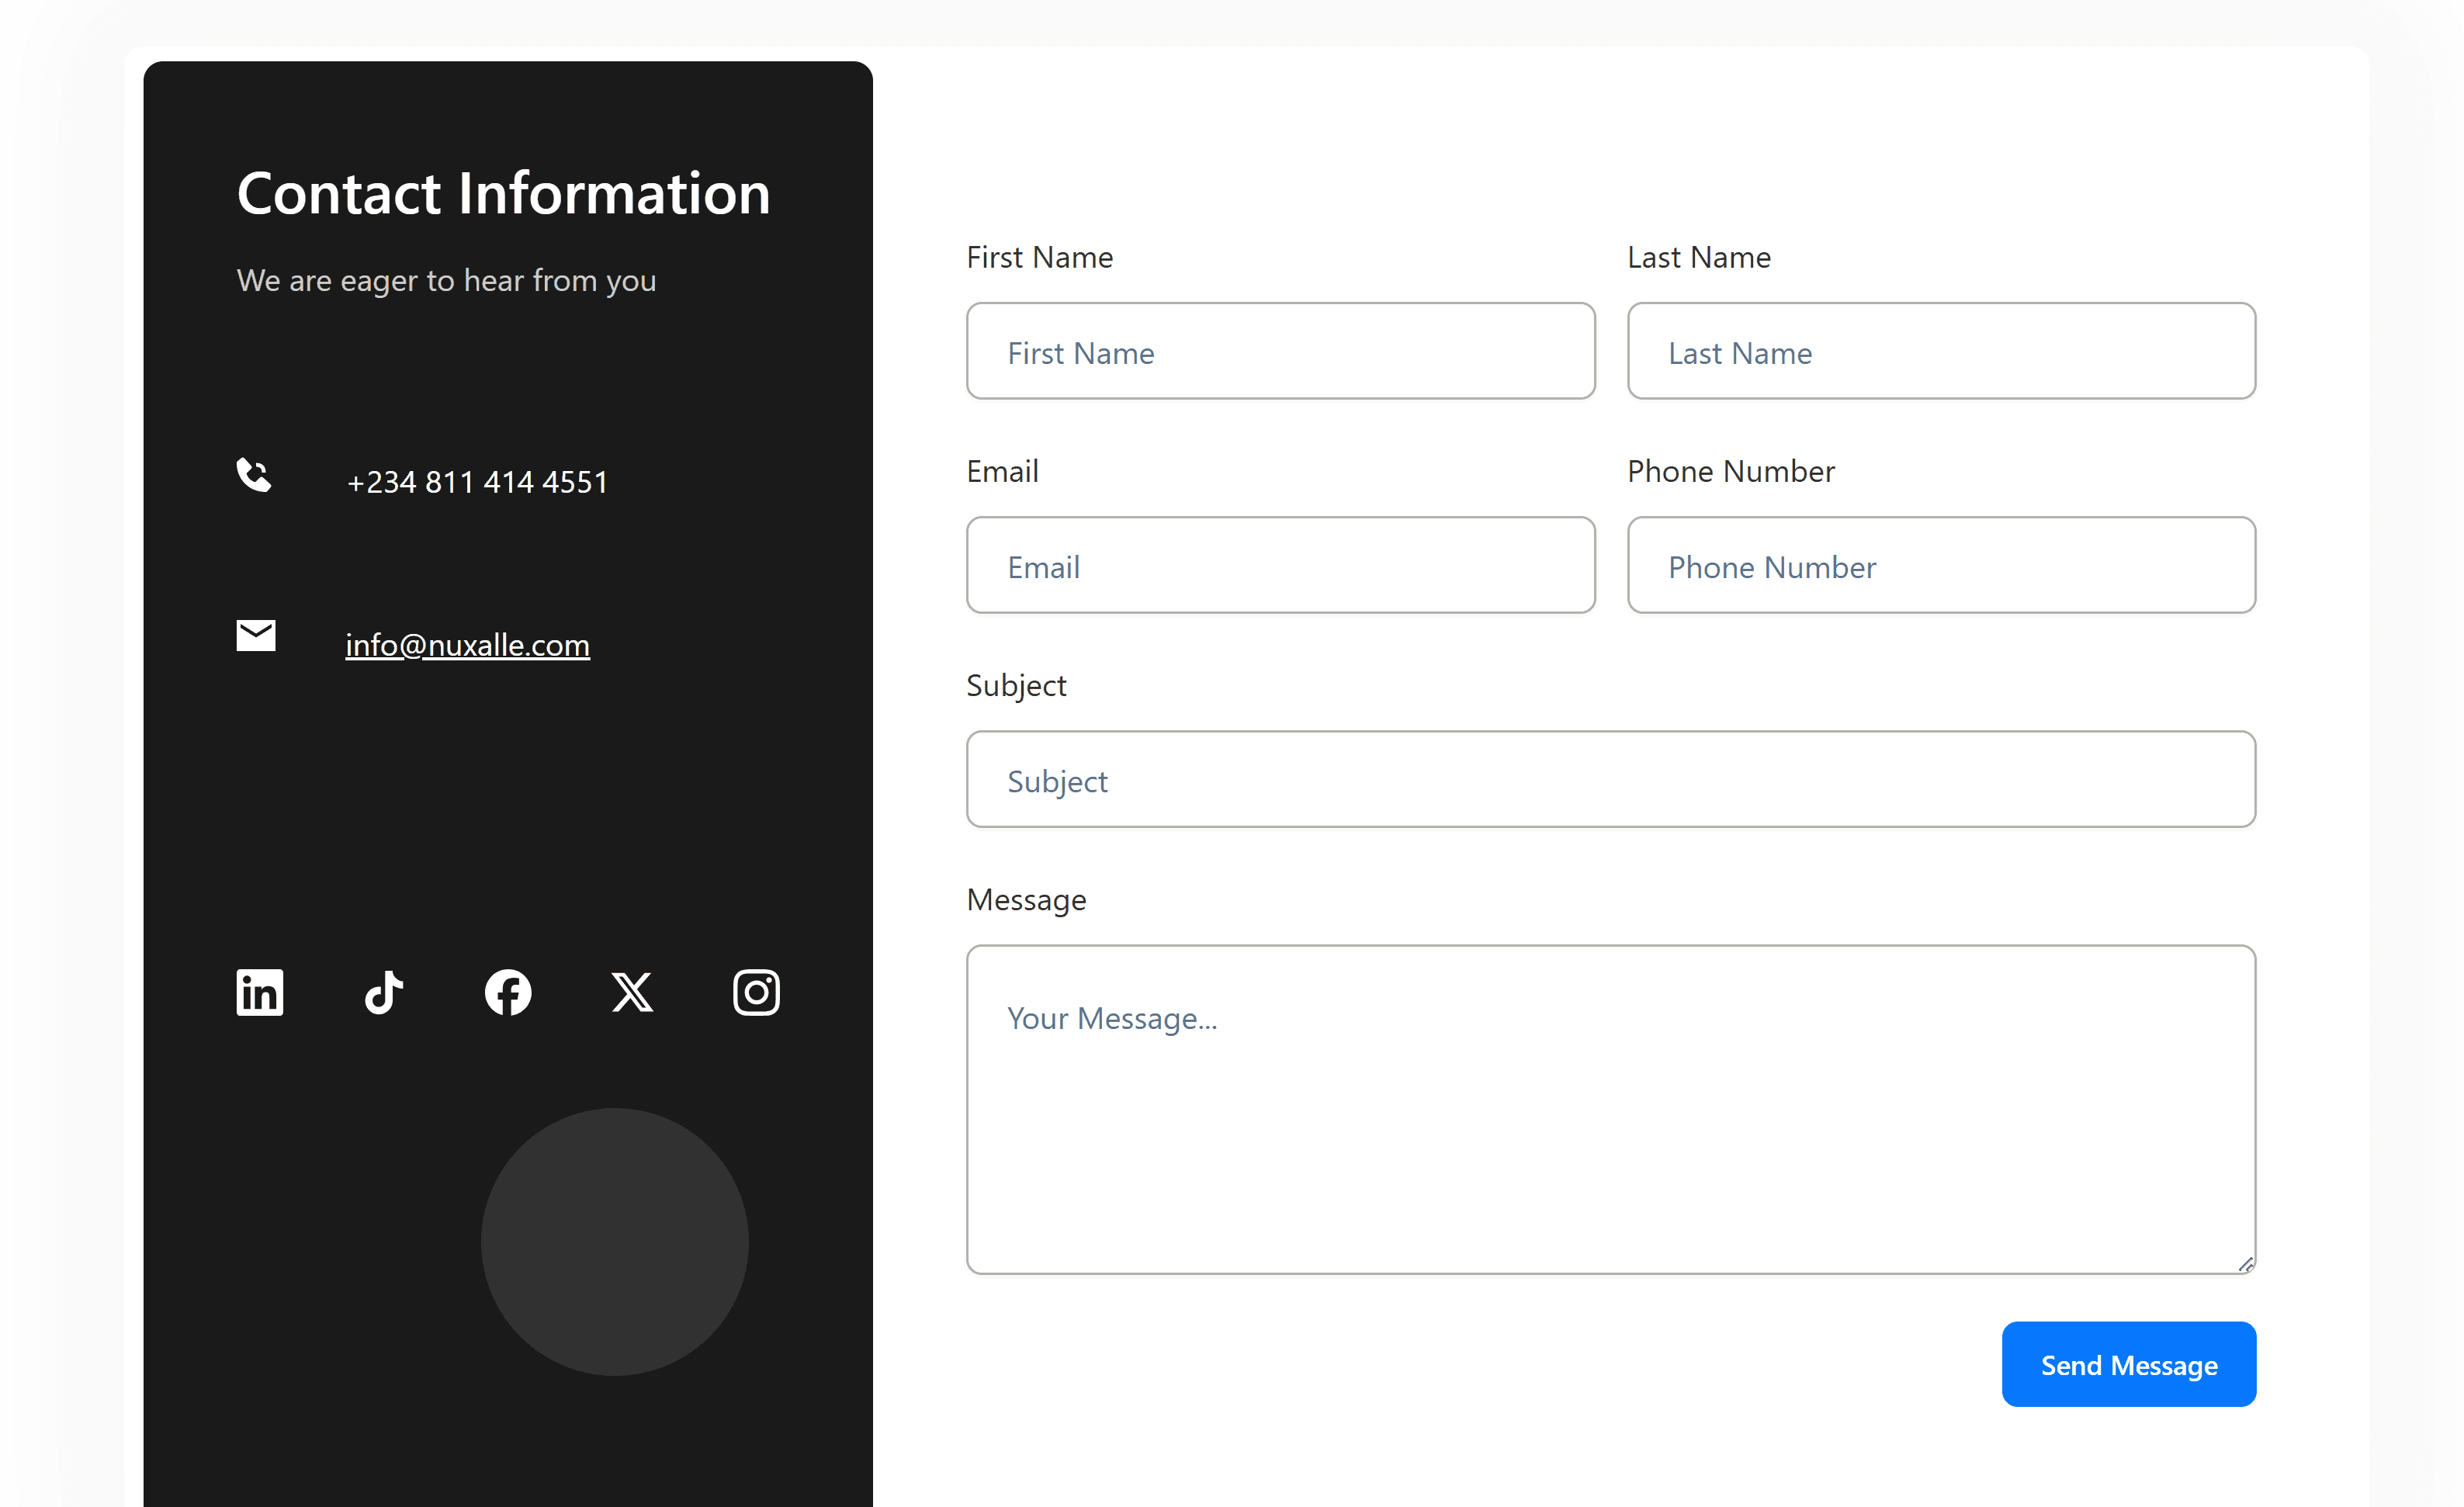Image resolution: width=2464 pixels, height=1507 pixels.
Task: Focus the First Name input field
Action: coord(1280,351)
